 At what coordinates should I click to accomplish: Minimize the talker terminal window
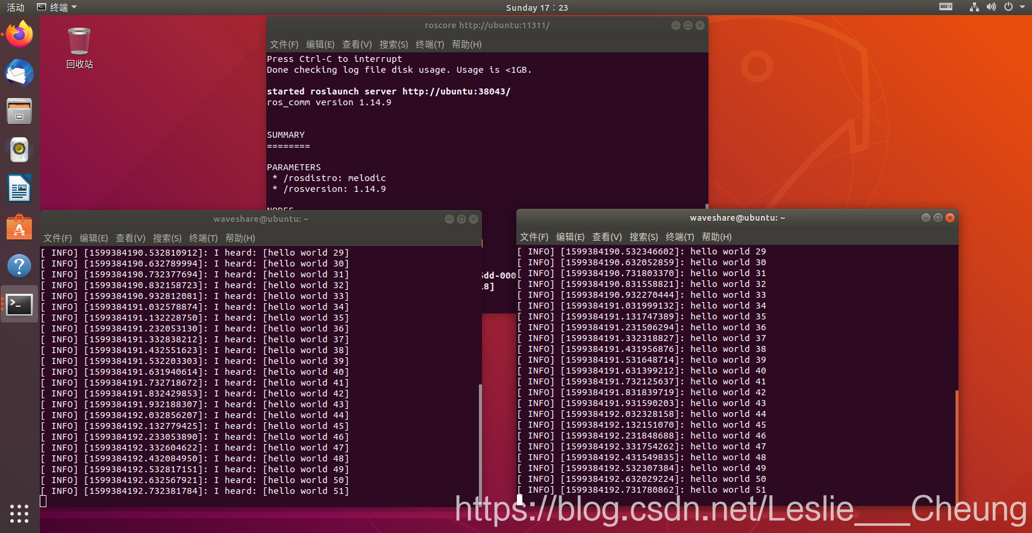pyautogui.click(x=925, y=218)
